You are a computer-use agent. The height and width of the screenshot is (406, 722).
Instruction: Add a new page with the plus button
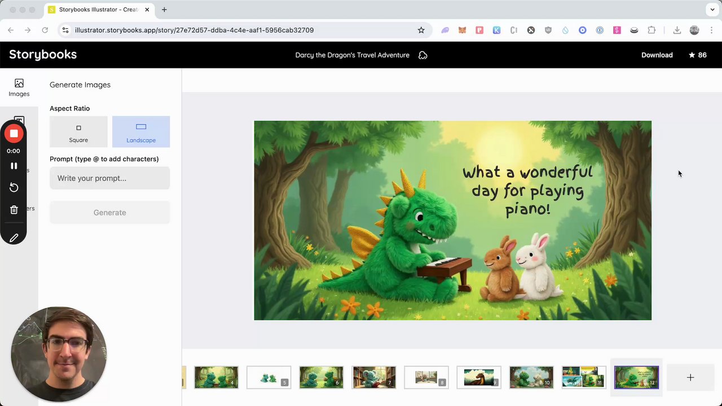690,377
